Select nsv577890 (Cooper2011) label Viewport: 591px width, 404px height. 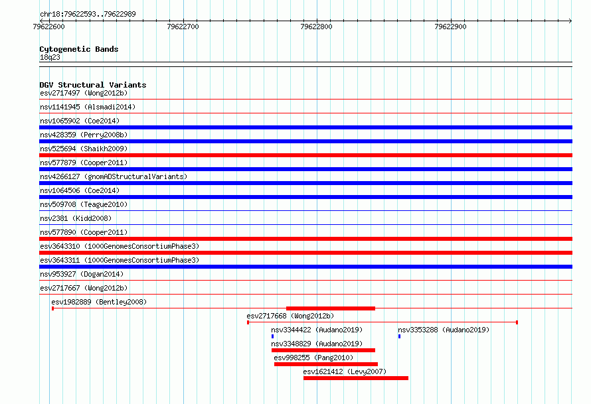point(84,232)
